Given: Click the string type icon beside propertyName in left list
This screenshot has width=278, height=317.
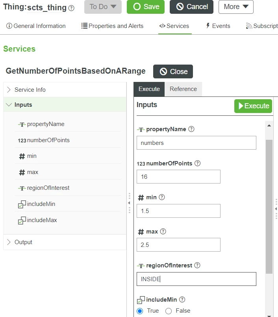Looking at the screenshot, I should coord(22,124).
